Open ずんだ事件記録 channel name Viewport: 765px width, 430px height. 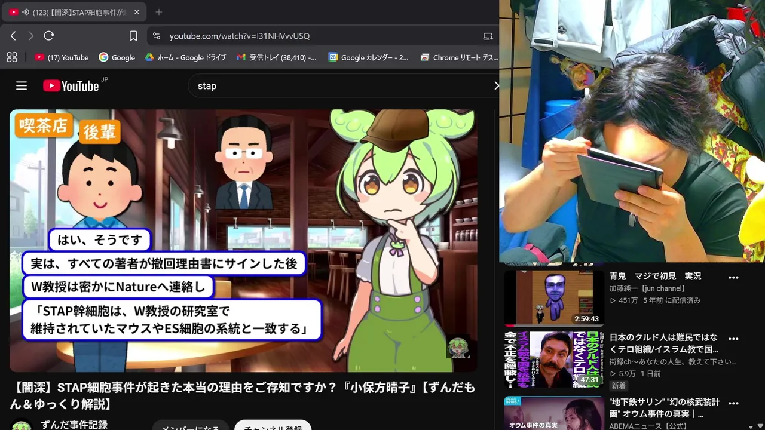74,425
